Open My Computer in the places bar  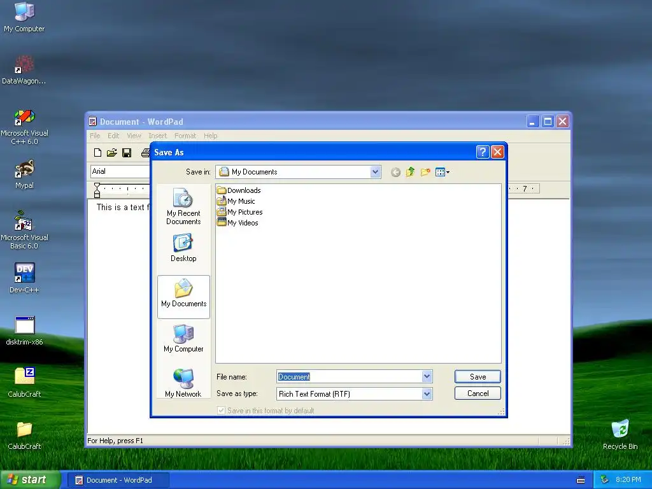tap(183, 339)
